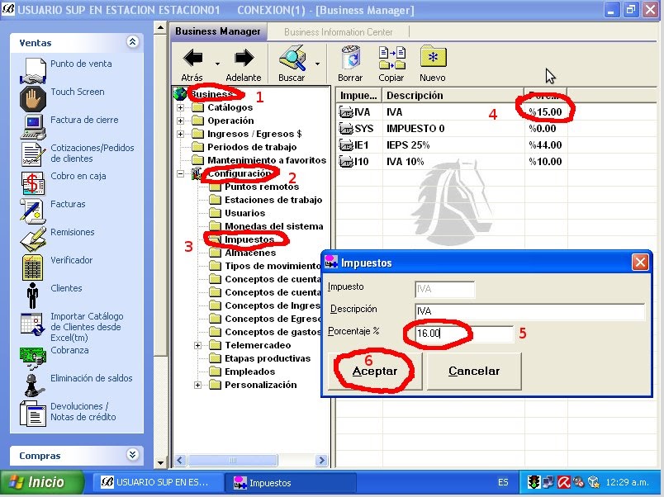Open Cotizaciones/Pedidos de clientes icon

32,154
